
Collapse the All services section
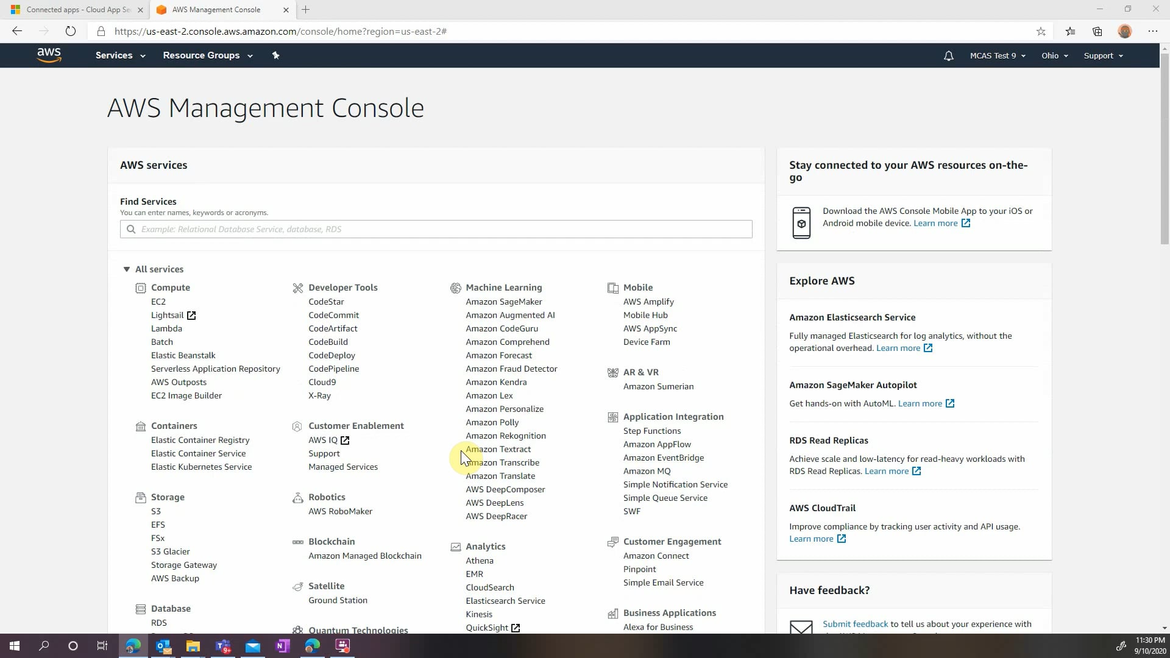[127, 269]
